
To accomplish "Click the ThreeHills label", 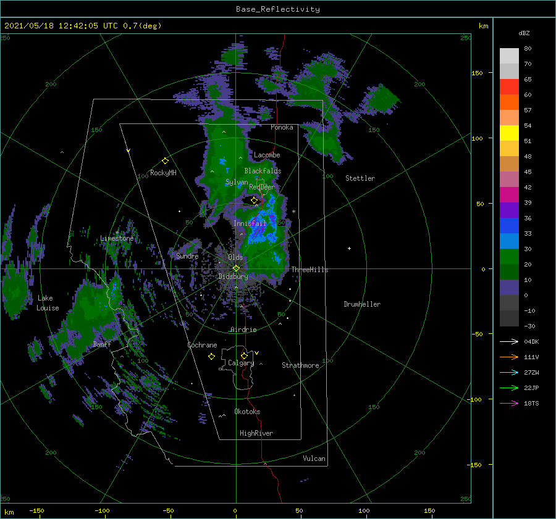I will (x=310, y=270).
